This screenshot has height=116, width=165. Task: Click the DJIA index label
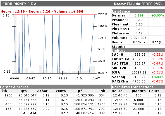pyautogui.click(x=116, y=72)
